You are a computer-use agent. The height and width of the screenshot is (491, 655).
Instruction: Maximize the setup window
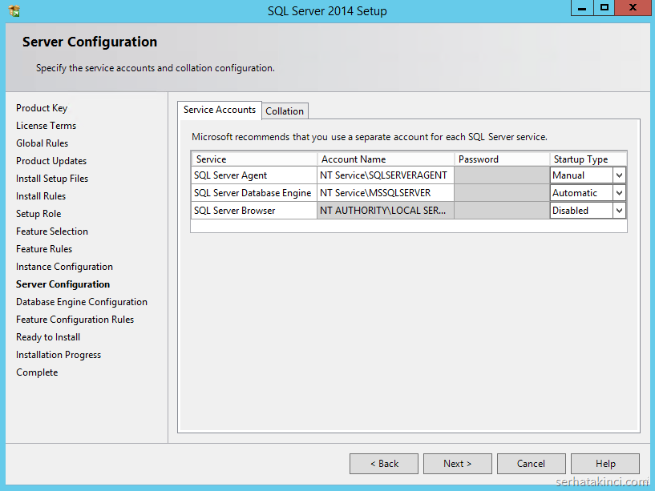point(604,7)
